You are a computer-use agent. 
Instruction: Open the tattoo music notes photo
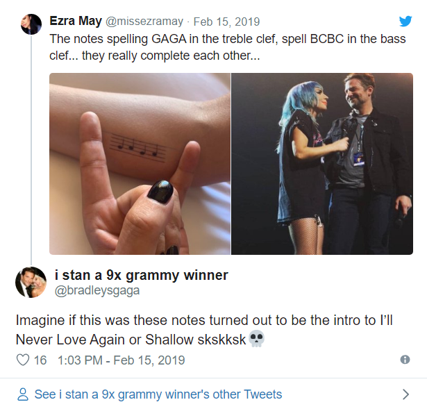click(x=140, y=163)
